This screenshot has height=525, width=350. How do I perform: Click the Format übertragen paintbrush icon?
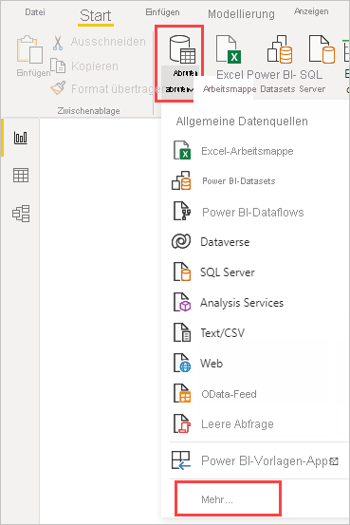58,88
